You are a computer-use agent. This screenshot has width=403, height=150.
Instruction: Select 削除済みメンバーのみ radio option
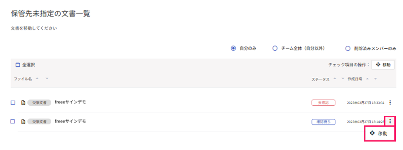coord(348,48)
